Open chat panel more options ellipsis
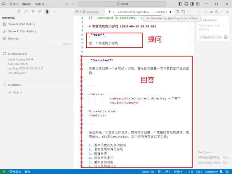This screenshot has width=232, height=174. (222, 12)
